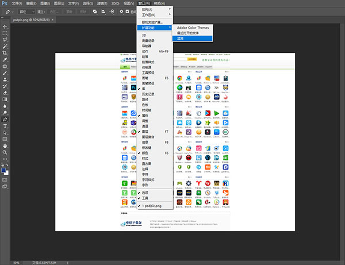Image resolution: width=345 pixels, height=265 pixels.
Task: Open 帮助(H) help menu
Action: coord(159,3)
